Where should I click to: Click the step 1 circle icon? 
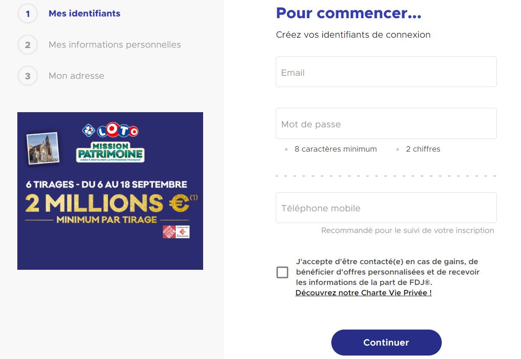(28, 13)
